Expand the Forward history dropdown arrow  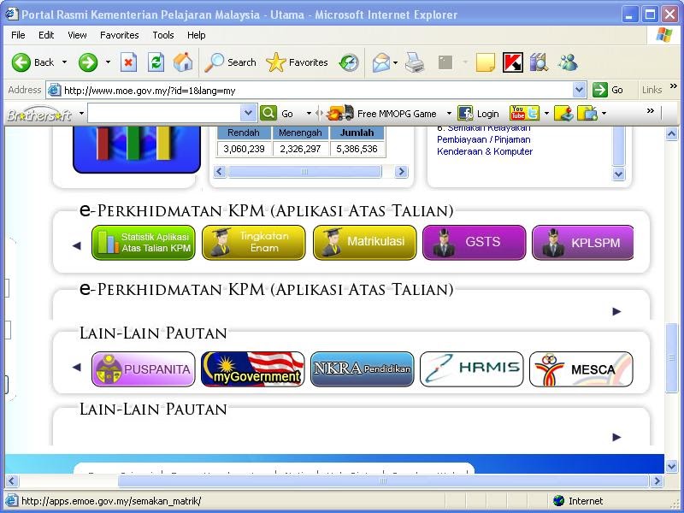[x=109, y=62]
